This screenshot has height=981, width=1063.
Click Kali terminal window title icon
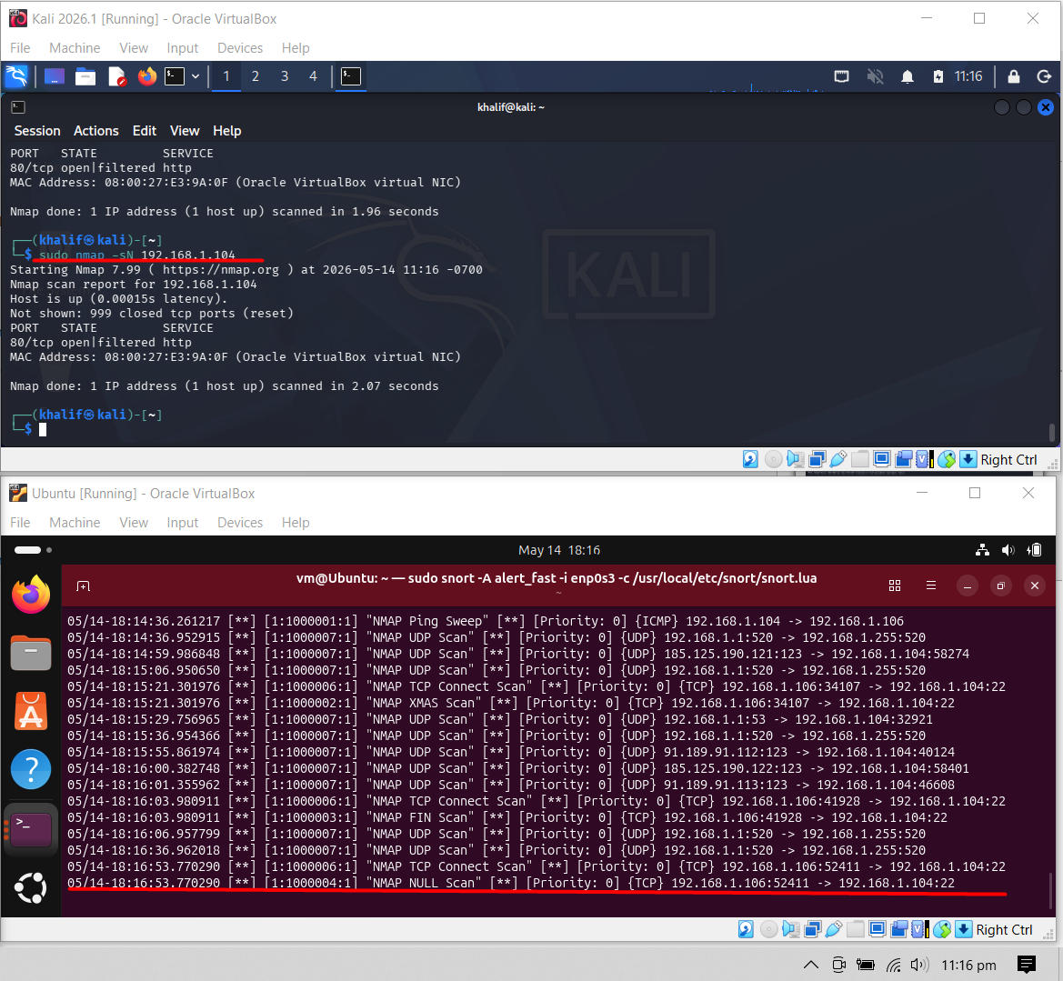point(18,107)
